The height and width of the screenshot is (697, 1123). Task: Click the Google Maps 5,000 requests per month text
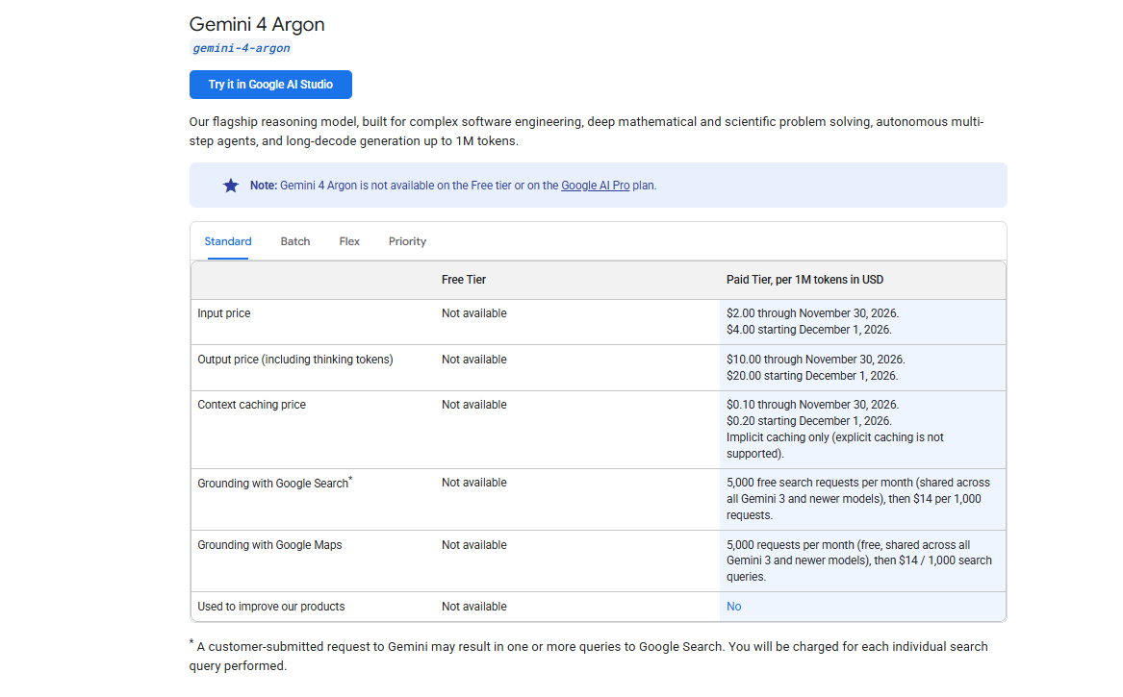pos(858,560)
